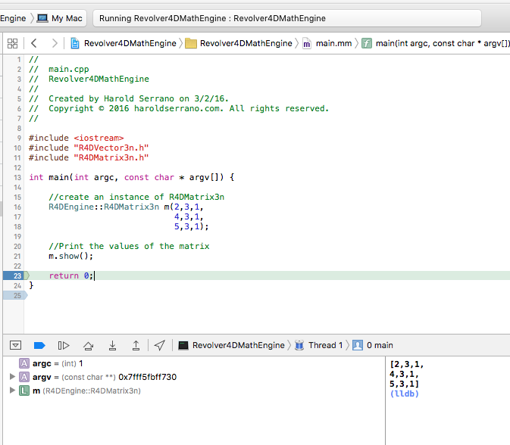The width and height of the screenshot is (510, 445).
Task: Expand the argv variable disclosure triangle
Action: tap(12, 376)
